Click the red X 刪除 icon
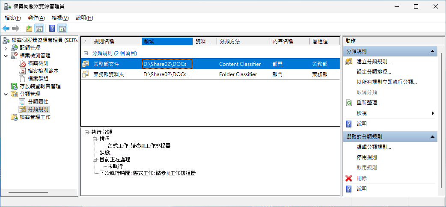 pyautogui.click(x=349, y=178)
